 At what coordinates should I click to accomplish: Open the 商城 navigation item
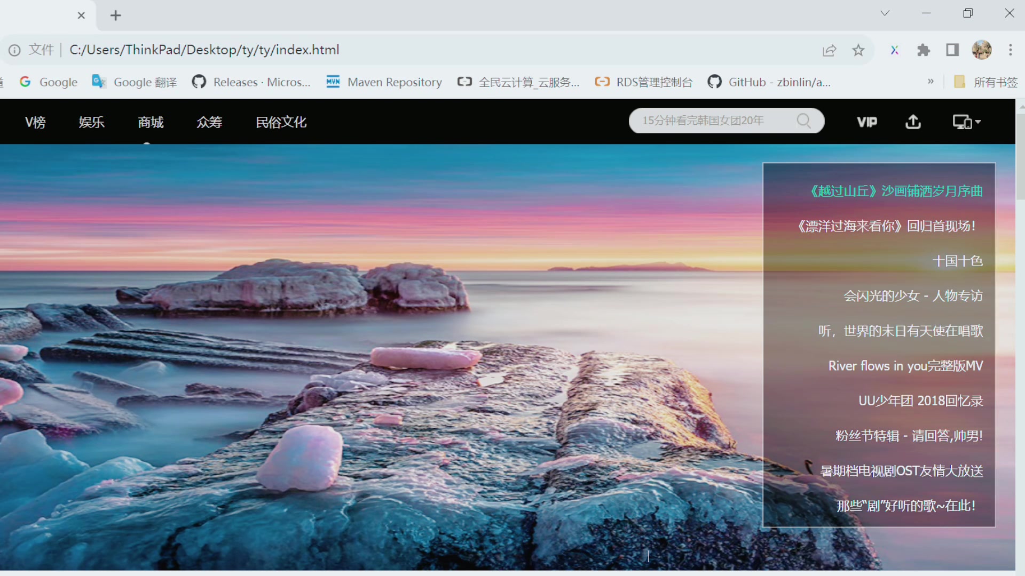pyautogui.click(x=151, y=122)
